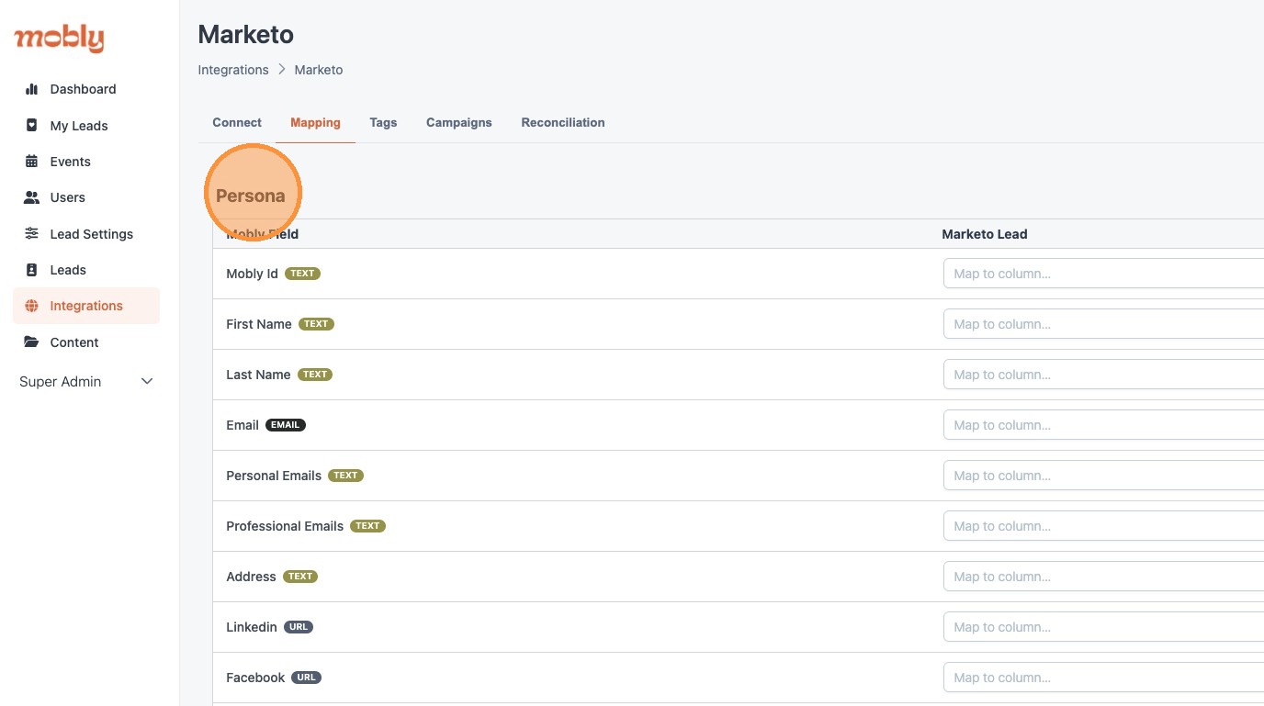Image resolution: width=1264 pixels, height=706 pixels.
Task: Open First Name map to column dropdown
Action: [1102, 324]
